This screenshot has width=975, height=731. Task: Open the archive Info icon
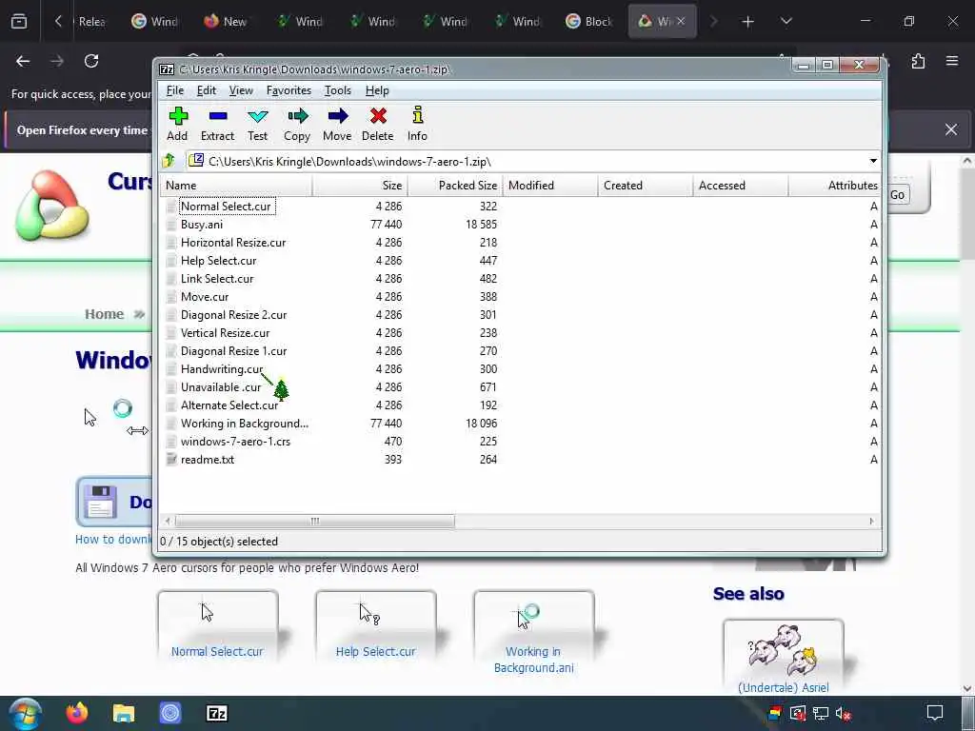(417, 115)
